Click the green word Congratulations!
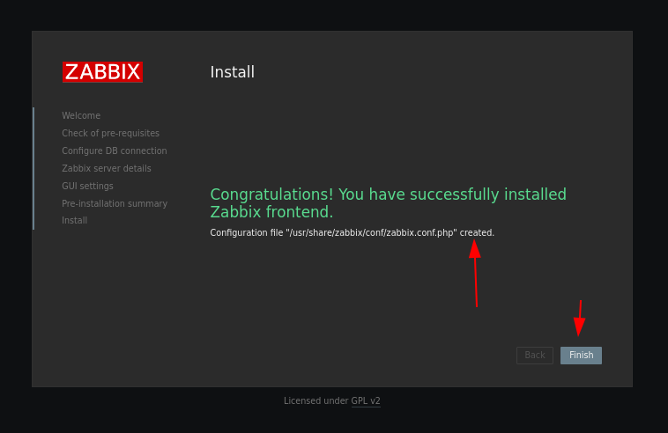The width and height of the screenshot is (668, 433). tap(271, 194)
